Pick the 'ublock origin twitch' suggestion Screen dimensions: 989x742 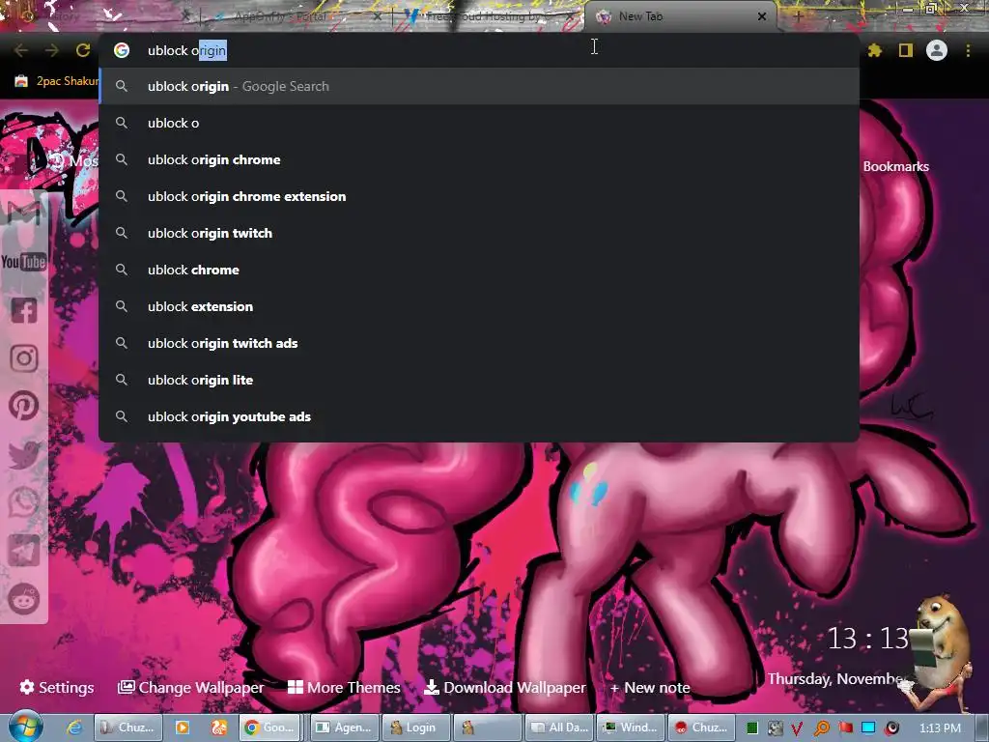479,233
